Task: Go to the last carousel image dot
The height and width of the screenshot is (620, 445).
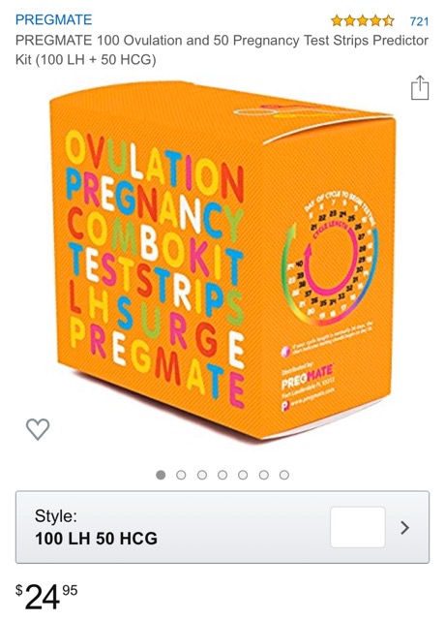Action: [284, 475]
